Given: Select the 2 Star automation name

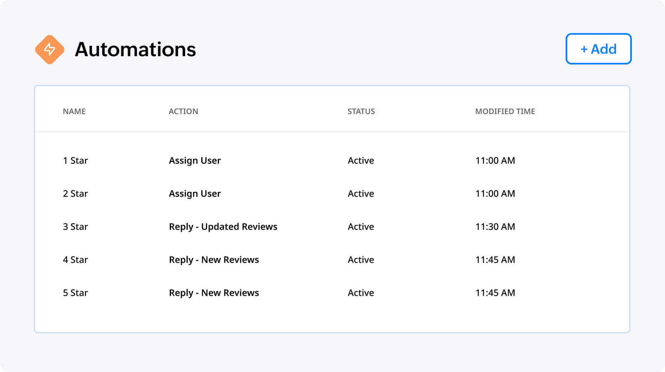Looking at the screenshot, I should click(75, 193).
